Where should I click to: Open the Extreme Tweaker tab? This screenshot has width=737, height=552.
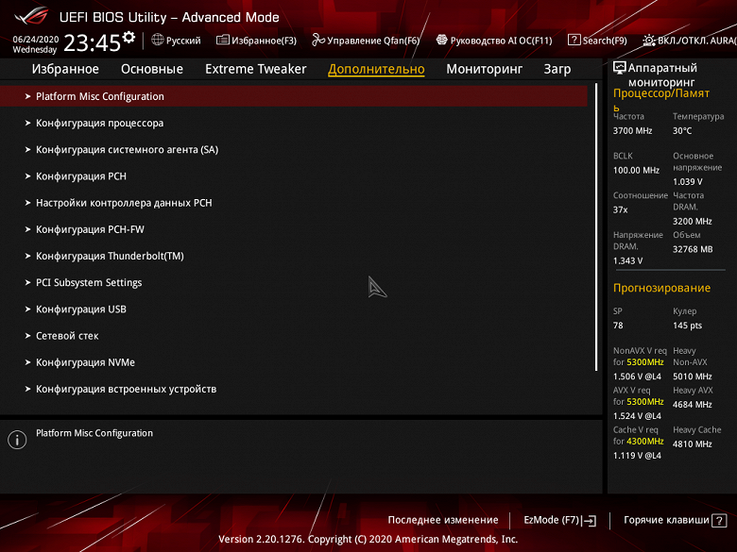coord(256,69)
